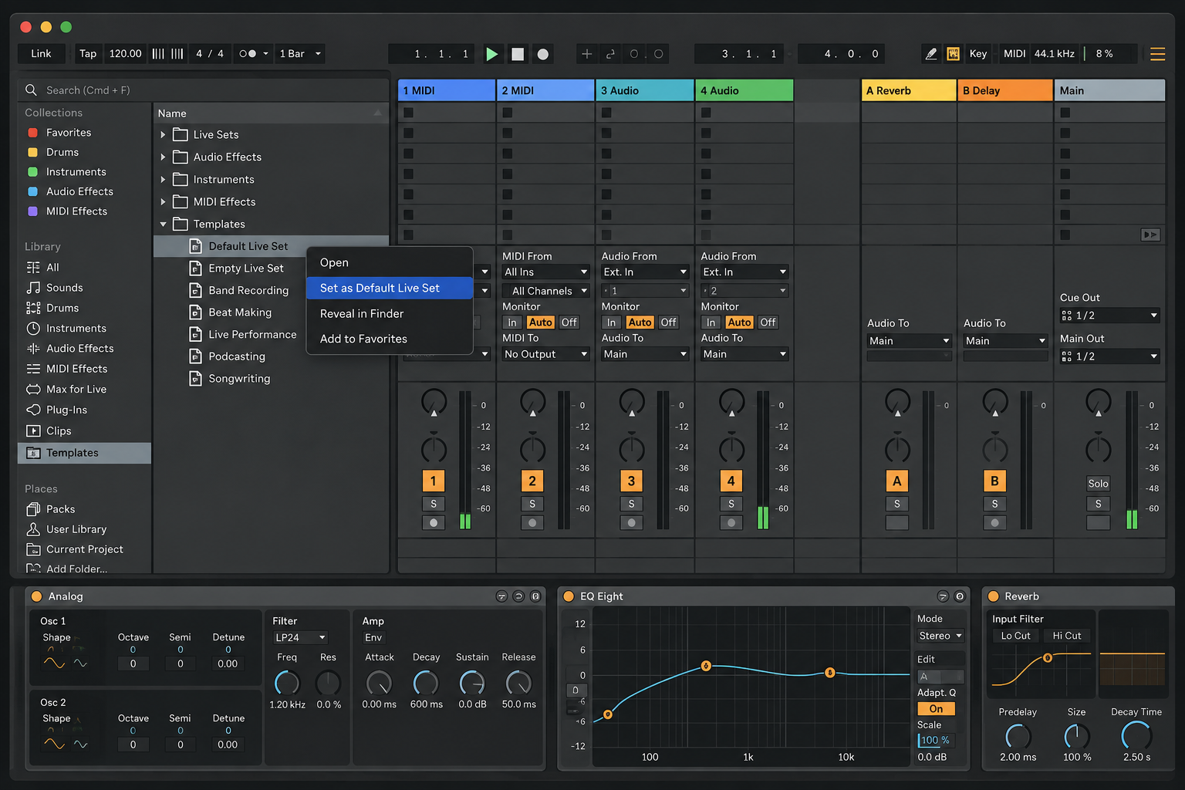Select the 1 MIDI track header

coord(447,90)
